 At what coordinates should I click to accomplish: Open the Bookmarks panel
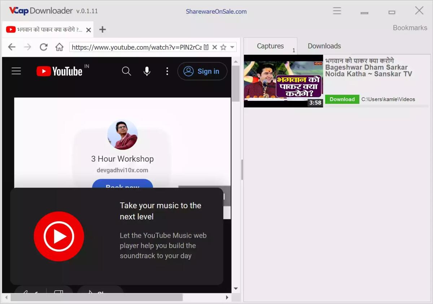pyautogui.click(x=410, y=28)
